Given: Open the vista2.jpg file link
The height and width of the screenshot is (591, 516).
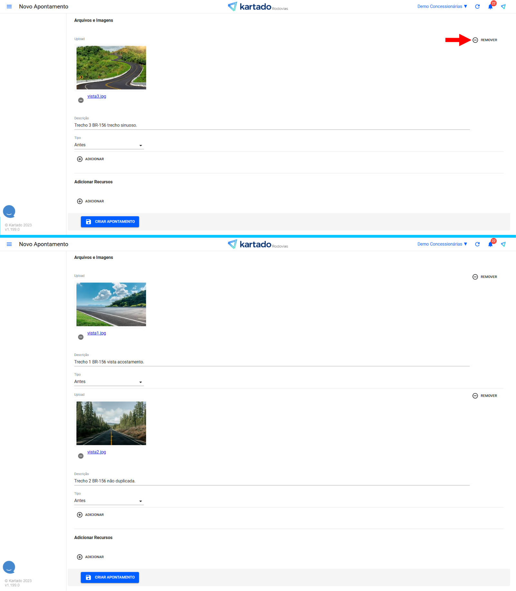Looking at the screenshot, I should 97,452.
